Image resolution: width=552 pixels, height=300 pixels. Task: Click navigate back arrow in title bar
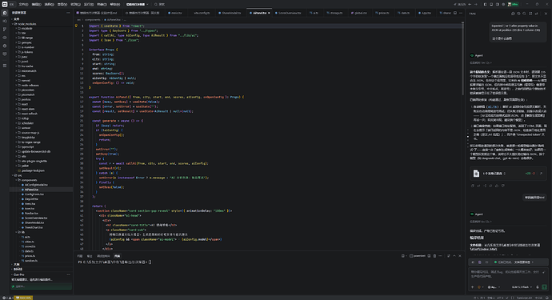470,4
